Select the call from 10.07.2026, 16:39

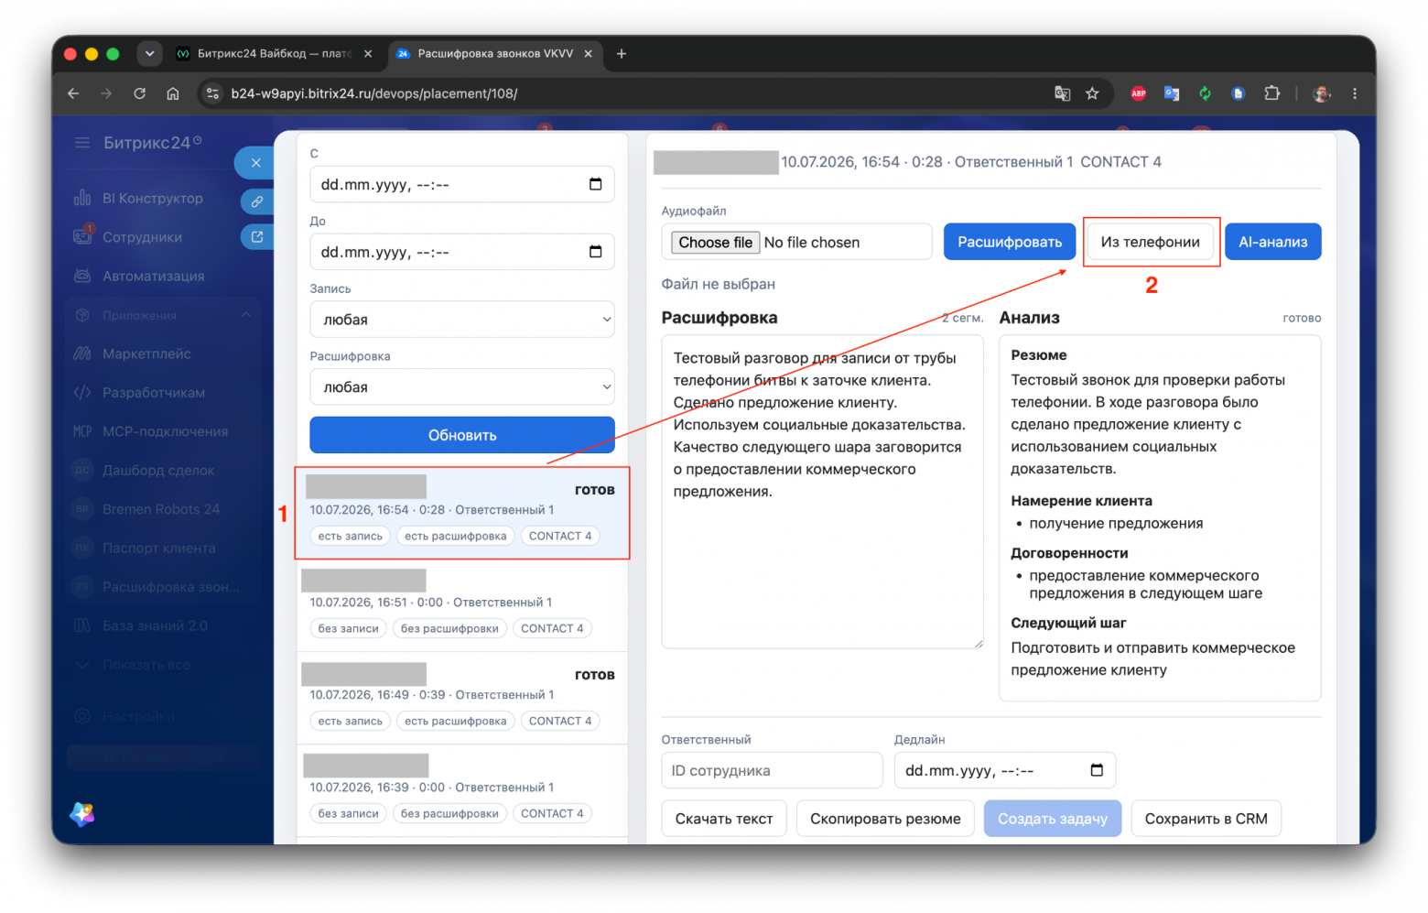pos(461,789)
